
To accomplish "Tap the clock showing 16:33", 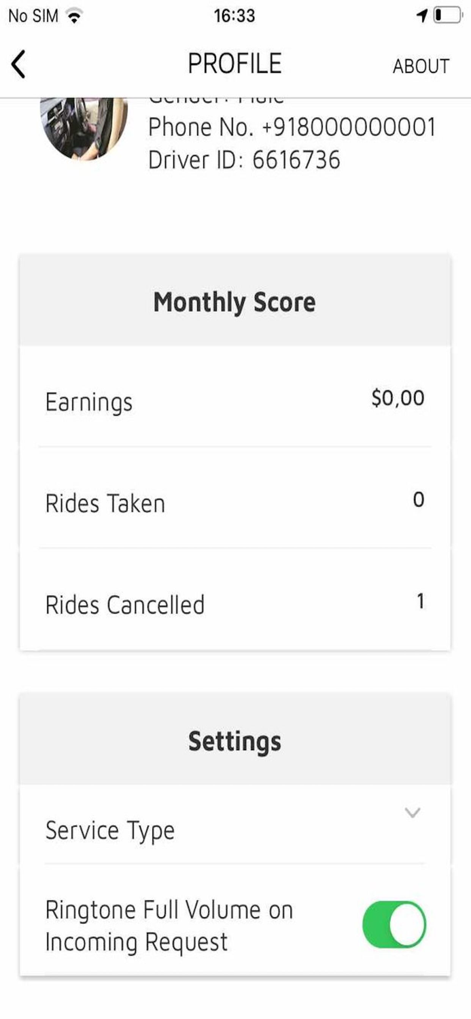I will [x=235, y=16].
